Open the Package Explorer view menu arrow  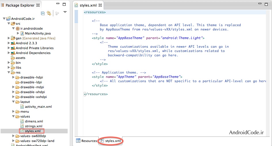point(65,12)
